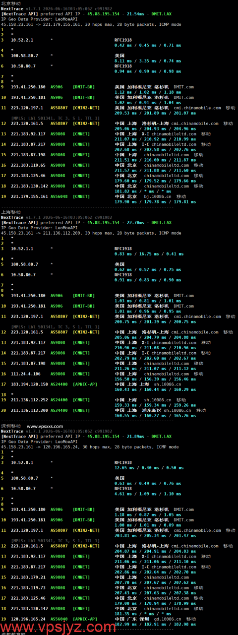Image resolution: width=238 pixels, height=635 pixels.
Task: Select latency '159.33 ms / 159.34 ms / 159.26 ms'
Action: pos(151,404)
